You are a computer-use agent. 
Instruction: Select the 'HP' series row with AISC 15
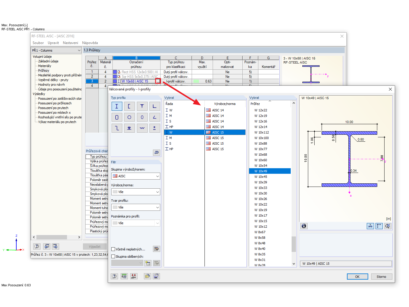coord(205,149)
